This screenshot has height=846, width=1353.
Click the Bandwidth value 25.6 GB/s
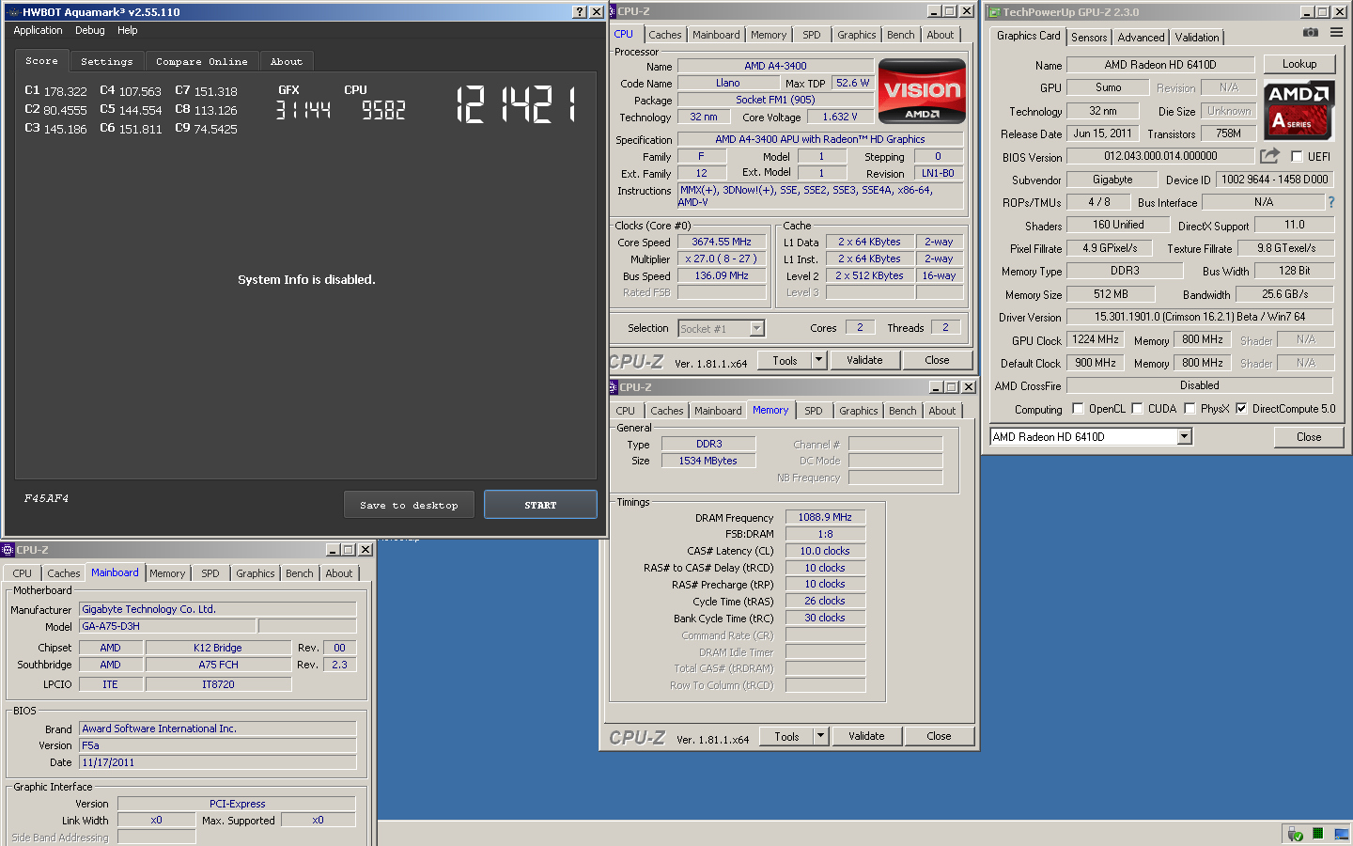(1284, 294)
